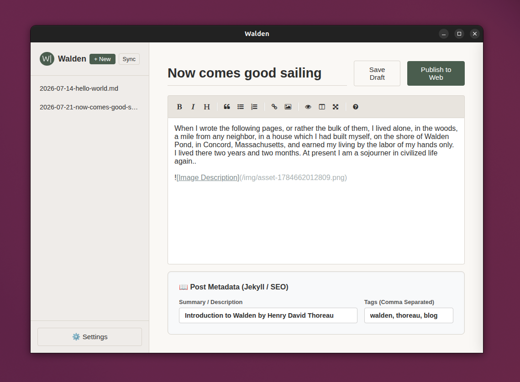Create an unordered bullet list
This screenshot has height=382, width=520.
pyautogui.click(x=241, y=107)
